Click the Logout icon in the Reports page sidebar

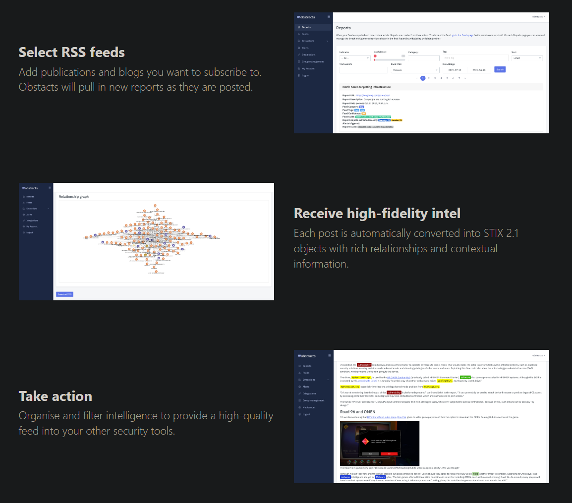click(298, 75)
